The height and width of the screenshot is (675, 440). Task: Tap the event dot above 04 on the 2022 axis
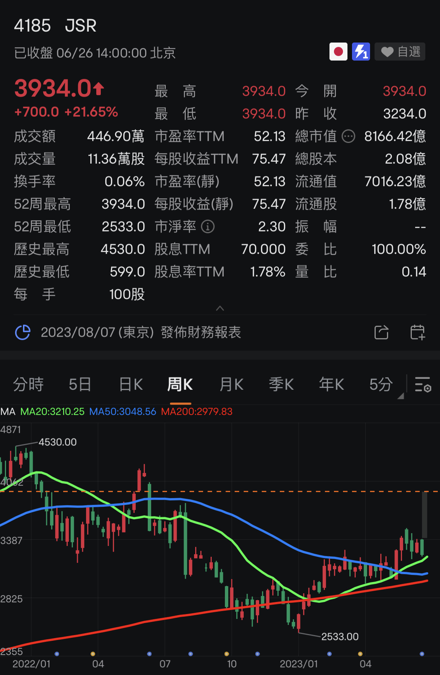point(93,654)
